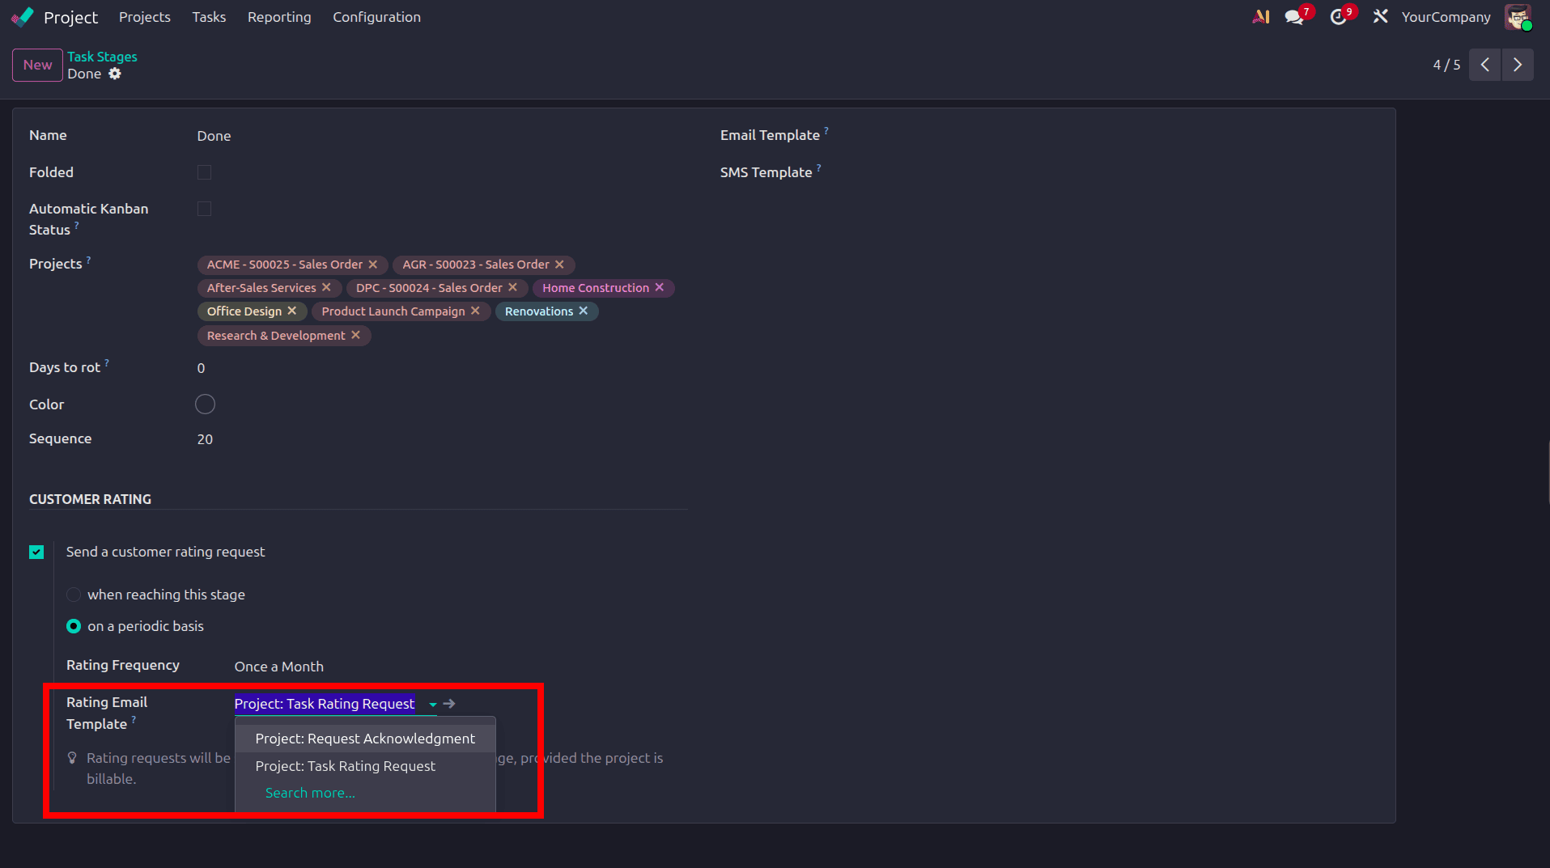Click the help tooltip next to Projects label

click(x=88, y=259)
